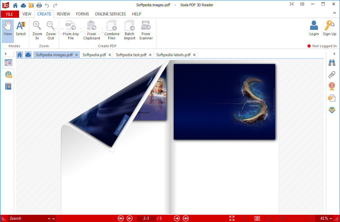Image resolution: width=340 pixels, height=222 pixels.
Task: Open the binoculars search panel
Action: click(332, 63)
